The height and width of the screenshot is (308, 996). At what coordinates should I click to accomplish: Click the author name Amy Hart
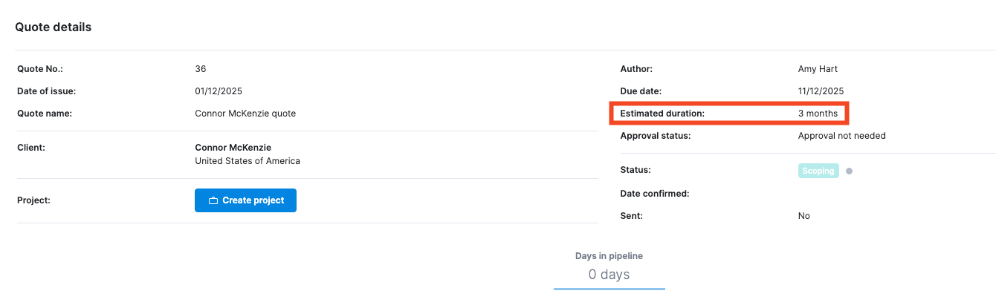click(818, 69)
